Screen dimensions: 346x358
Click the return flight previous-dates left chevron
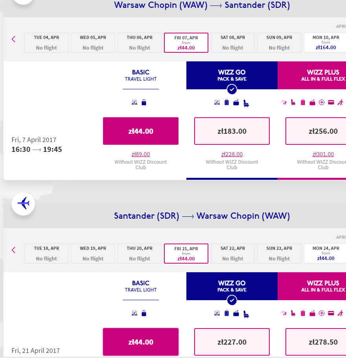13,250
